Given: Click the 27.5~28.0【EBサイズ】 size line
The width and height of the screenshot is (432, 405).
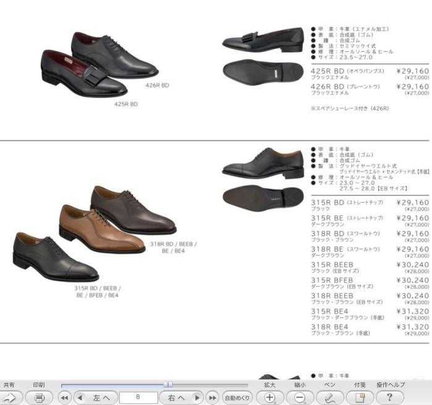Looking at the screenshot, I should click(x=373, y=189).
